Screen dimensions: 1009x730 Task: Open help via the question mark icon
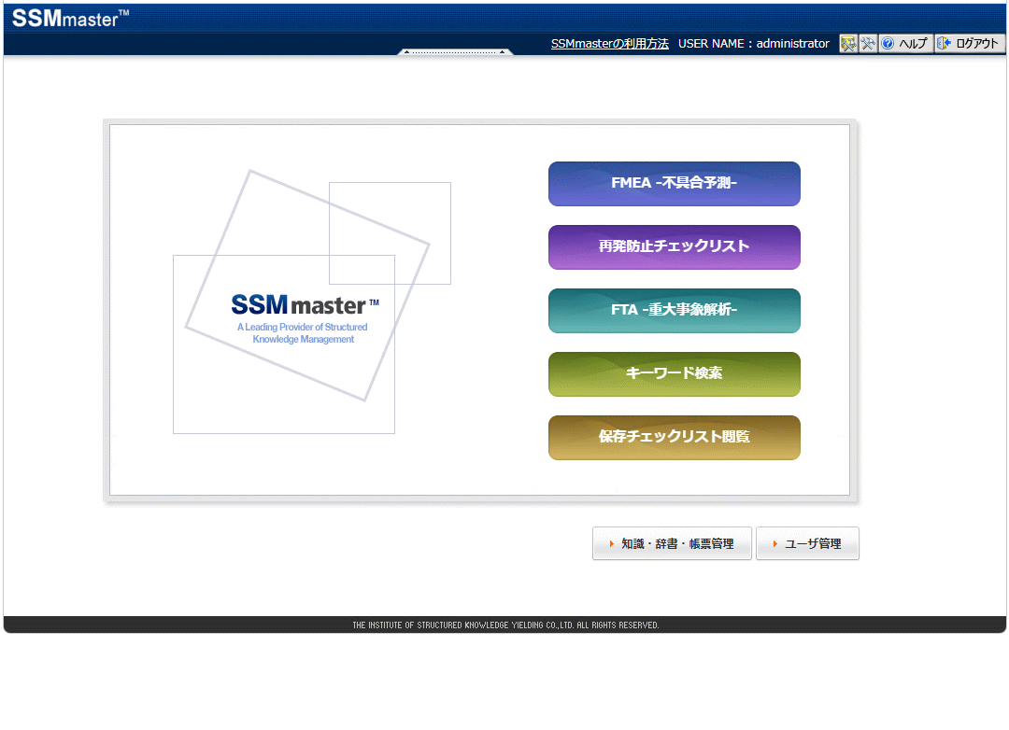pyautogui.click(x=888, y=44)
